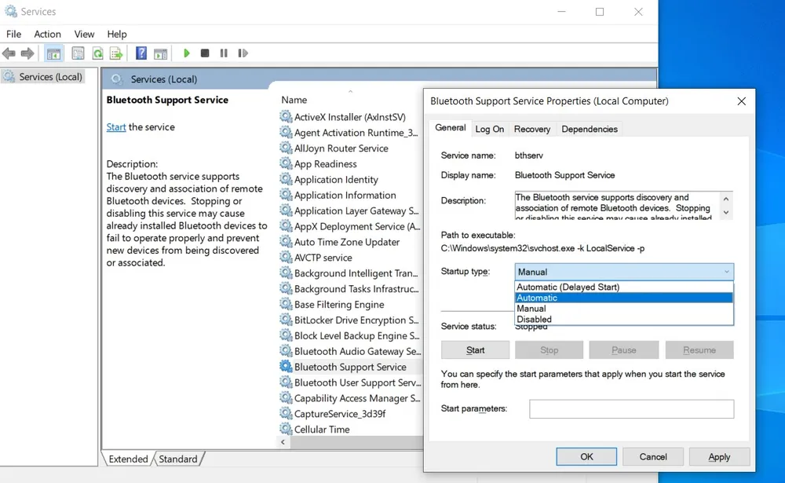Click the green Start Service toolbar icon
This screenshot has width=785, height=483.
pyautogui.click(x=187, y=53)
